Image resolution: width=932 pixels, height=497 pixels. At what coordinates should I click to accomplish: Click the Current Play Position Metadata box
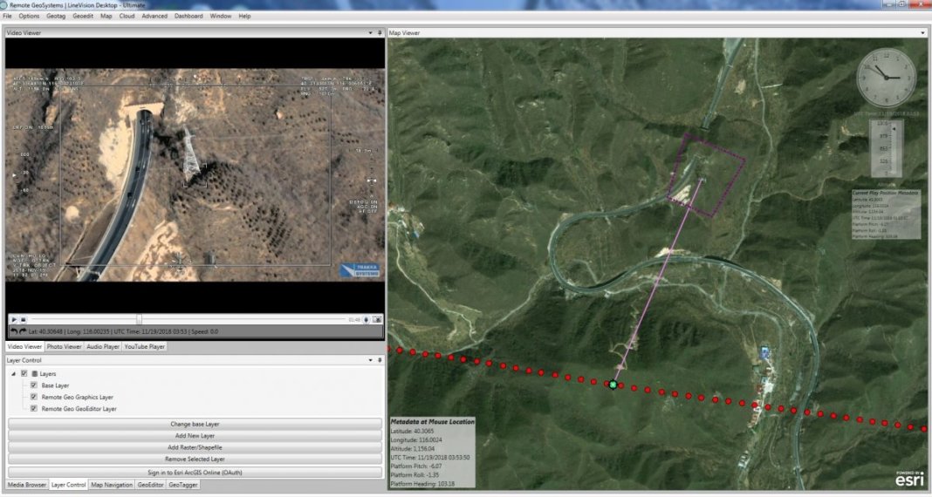pyautogui.click(x=887, y=215)
